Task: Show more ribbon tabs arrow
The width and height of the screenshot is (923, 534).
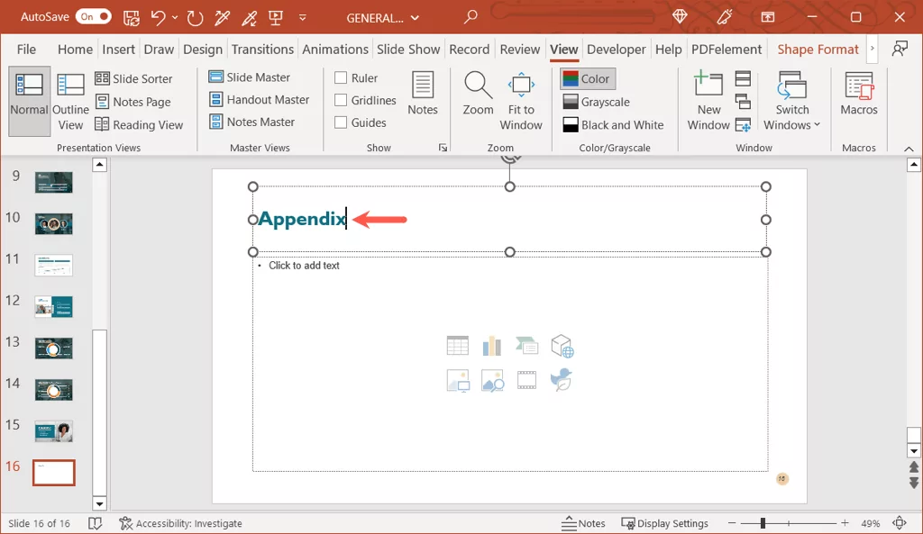Action: point(873,49)
